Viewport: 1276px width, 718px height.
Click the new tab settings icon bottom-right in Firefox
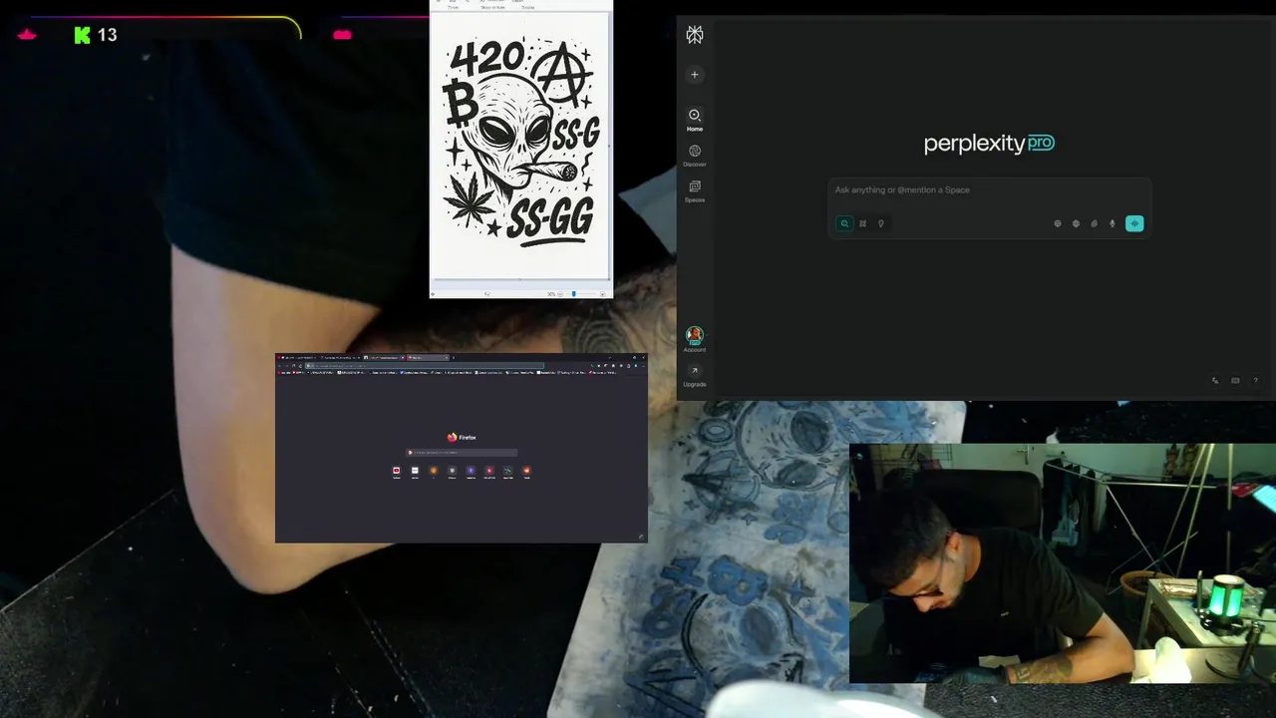641,537
